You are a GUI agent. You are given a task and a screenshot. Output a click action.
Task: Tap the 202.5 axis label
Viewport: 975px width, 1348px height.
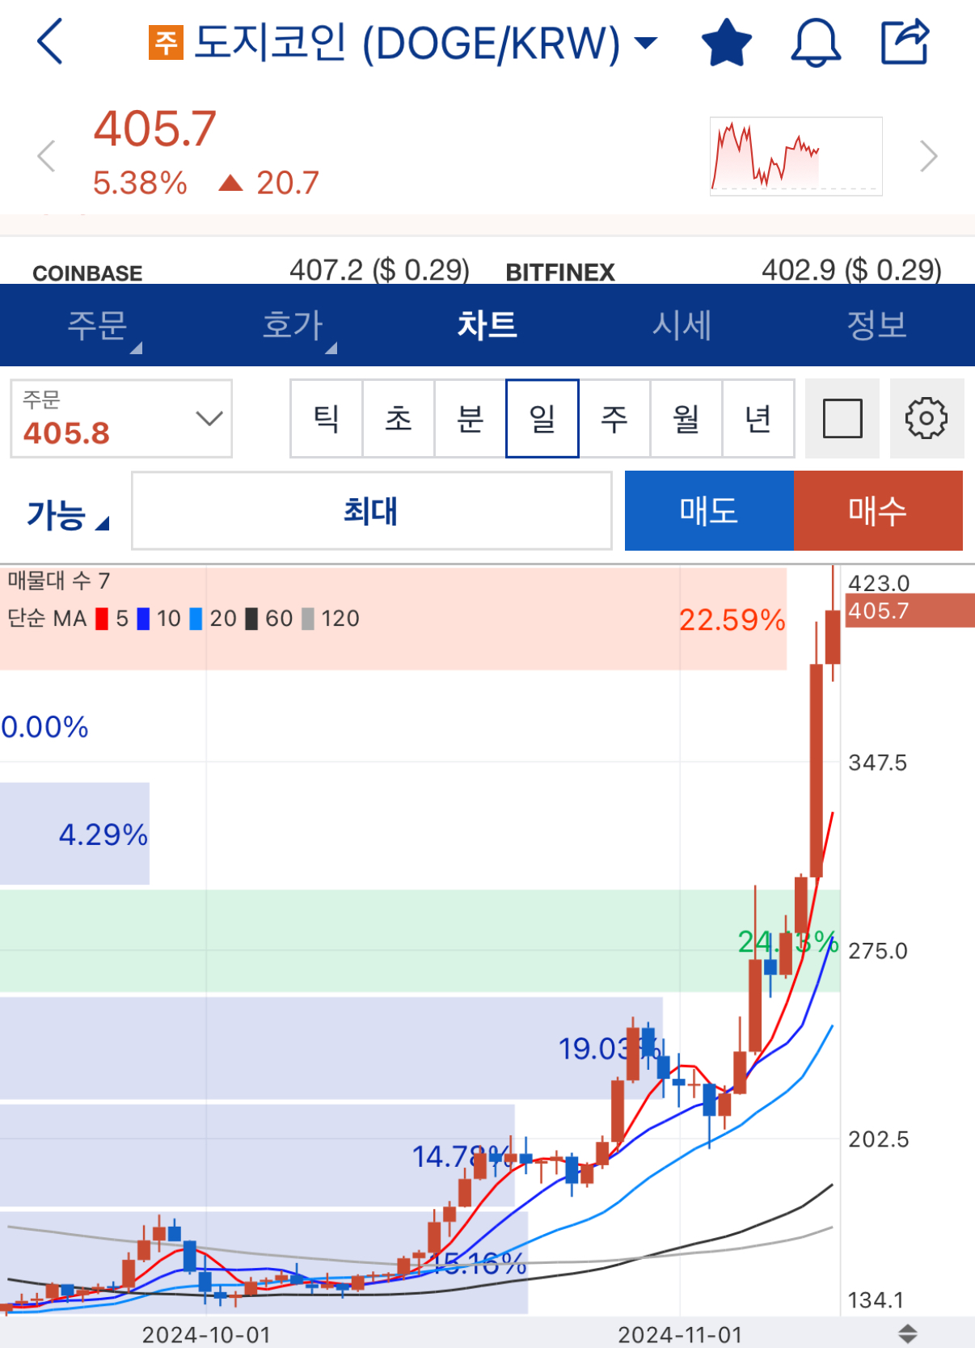click(x=878, y=1139)
